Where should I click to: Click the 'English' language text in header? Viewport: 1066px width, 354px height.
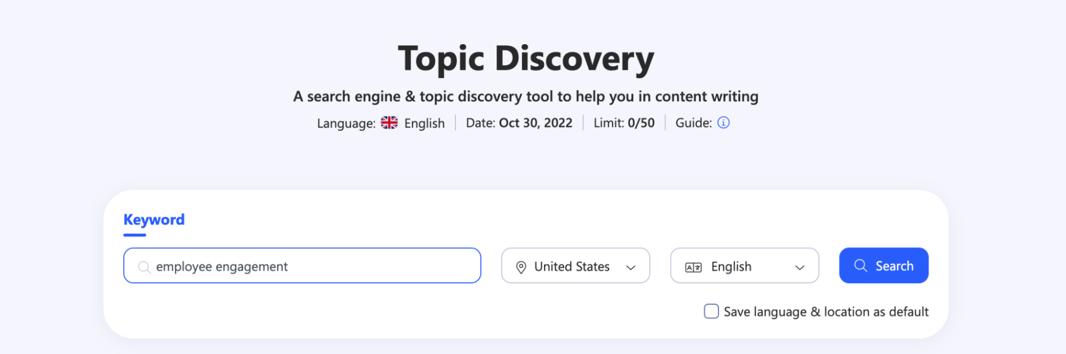tap(424, 123)
